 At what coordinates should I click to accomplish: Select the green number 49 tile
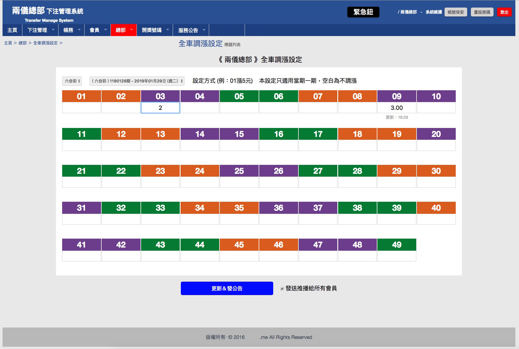(x=396, y=245)
